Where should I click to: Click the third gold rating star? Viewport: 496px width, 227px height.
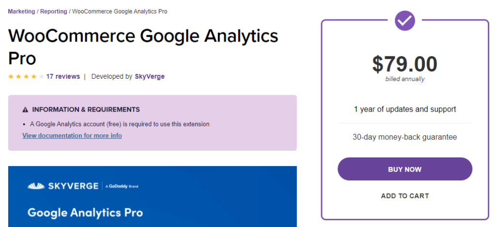point(26,77)
